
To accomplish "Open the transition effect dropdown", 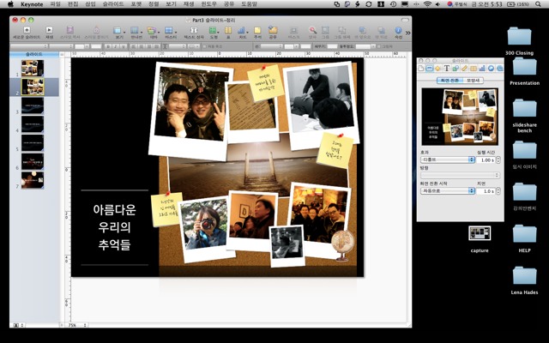I will coord(448,159).
